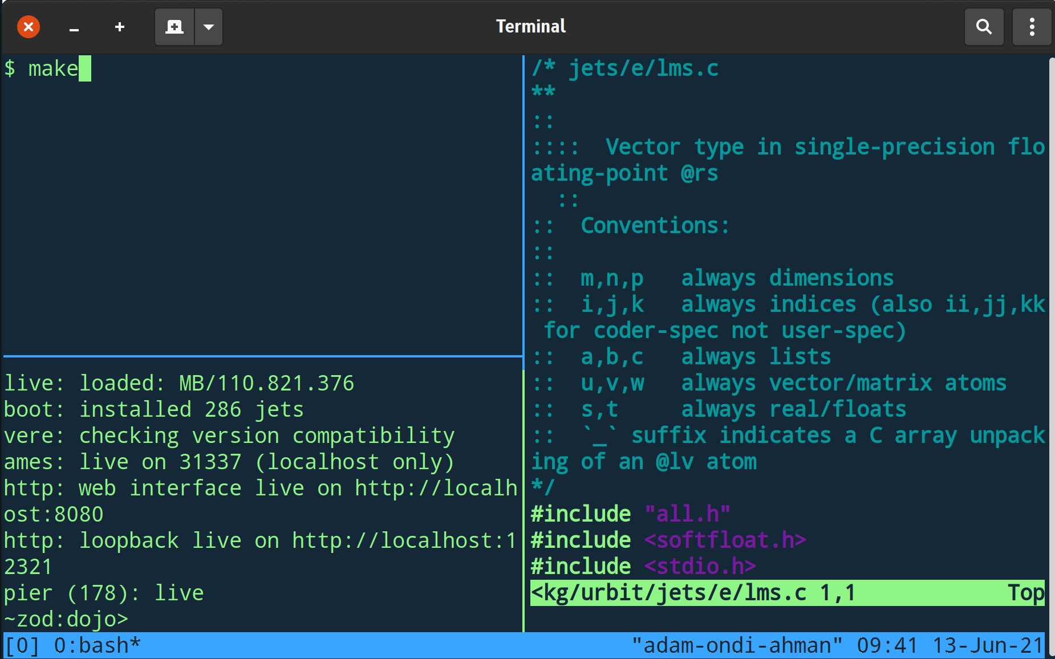This screenshot has width=1055, height=659.
Task: Open the three-dot terminal menu
Action: 1032,27
